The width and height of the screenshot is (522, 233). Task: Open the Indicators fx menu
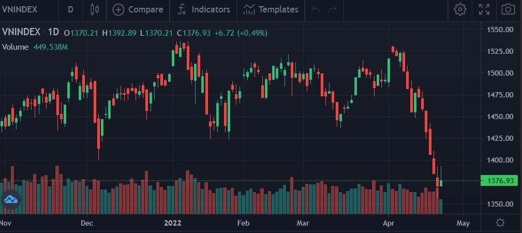pyautogui.click(x=182, y=9)
